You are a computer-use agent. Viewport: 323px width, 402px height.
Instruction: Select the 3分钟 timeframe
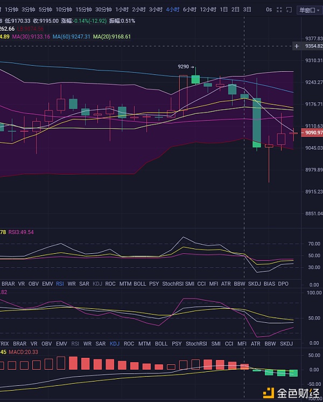click(x=28, y=10)
